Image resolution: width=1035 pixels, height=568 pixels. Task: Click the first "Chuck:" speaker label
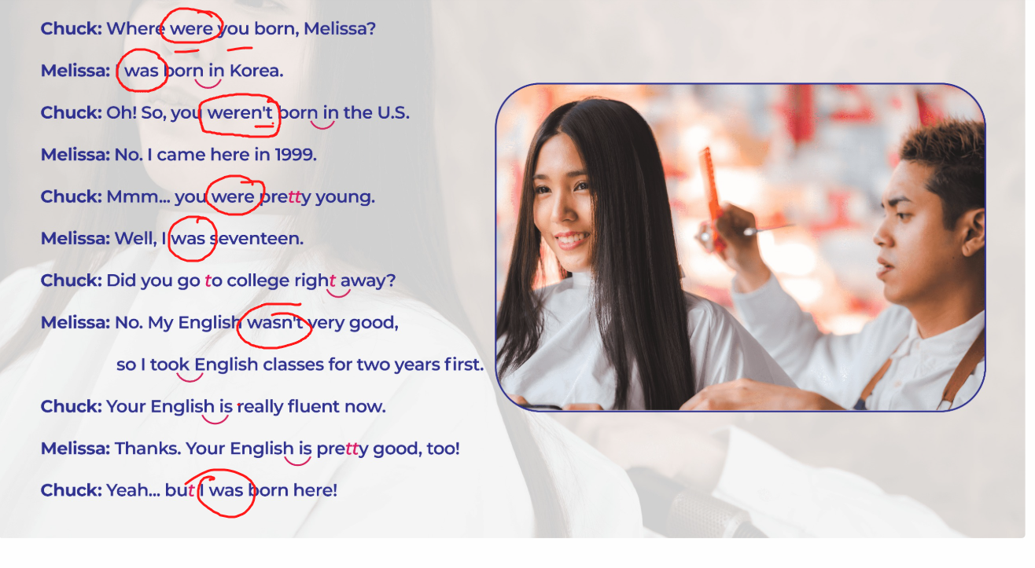(x=72, y=29)
